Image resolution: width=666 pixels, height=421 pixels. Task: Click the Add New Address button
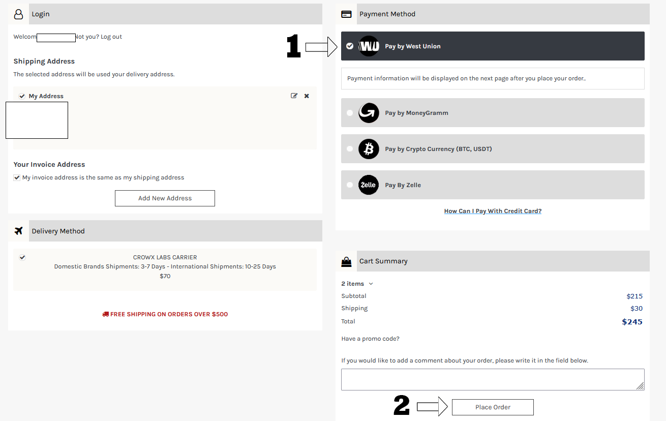[165, 198]
